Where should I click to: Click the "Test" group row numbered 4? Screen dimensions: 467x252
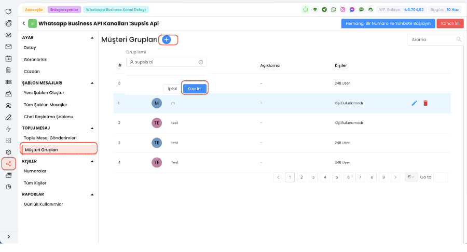coord(282,162)
